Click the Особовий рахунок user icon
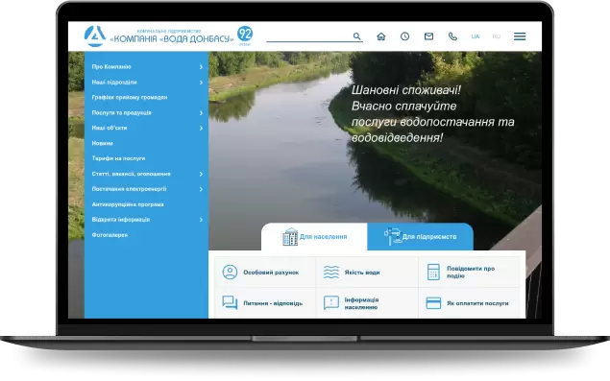This screenshot has height=381, width=610. click(x=230, y=273)
